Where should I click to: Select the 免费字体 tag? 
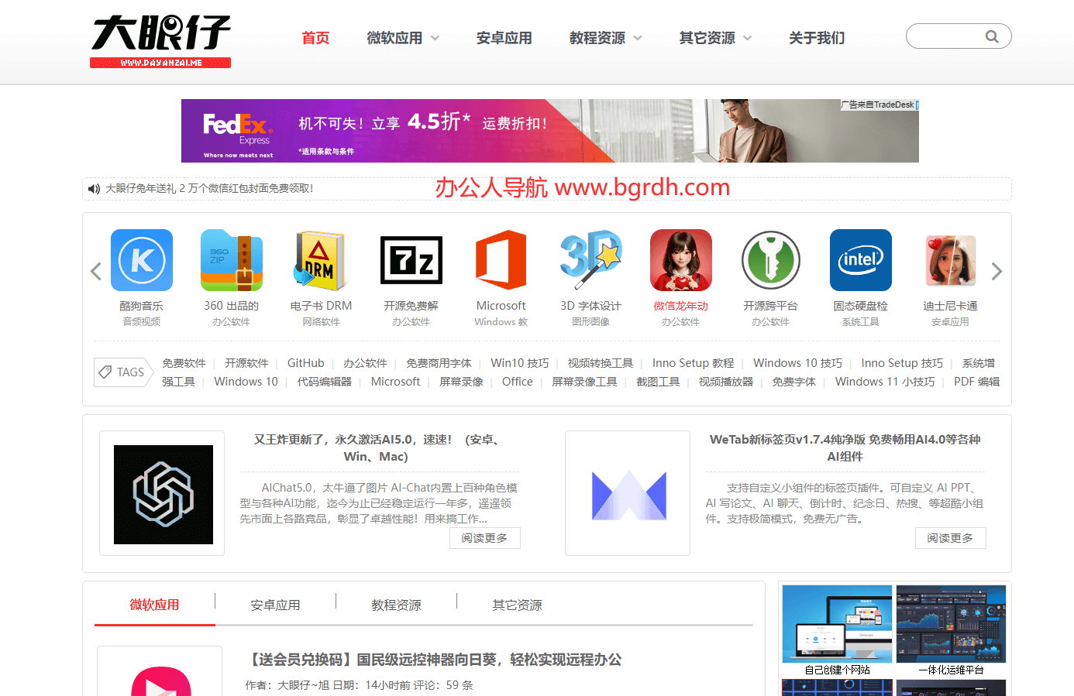[793, 382]
